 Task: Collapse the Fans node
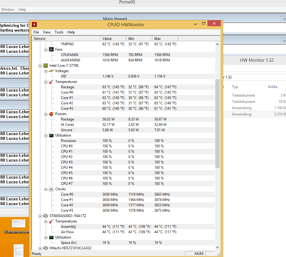pyautogui.click(x=46, y=50)
